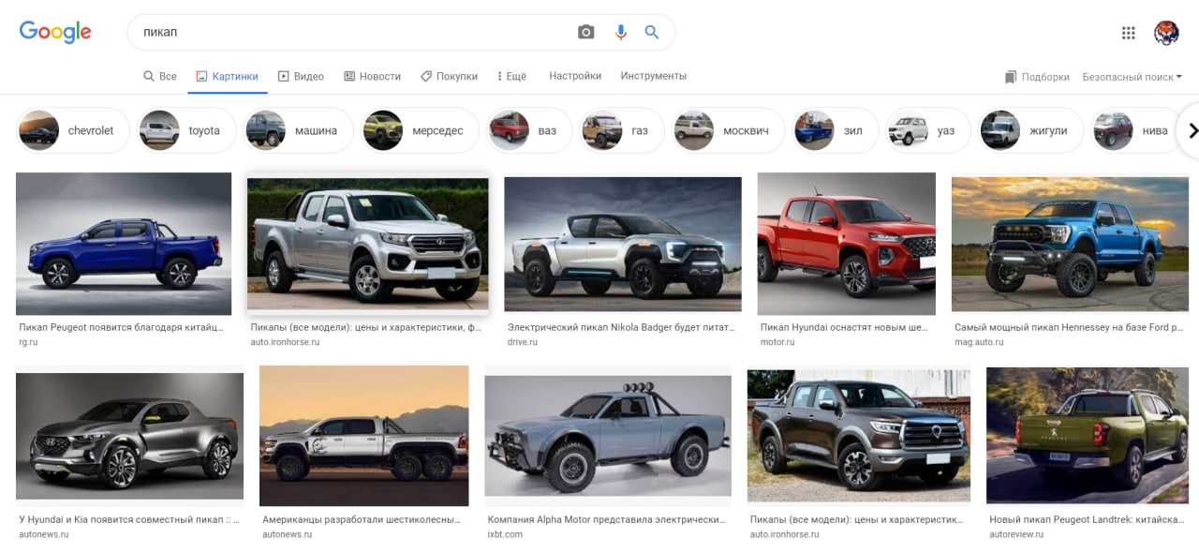Open the blue Peugeot pickup image from rg.ru
1199x552 pixels.
[124, 244]
